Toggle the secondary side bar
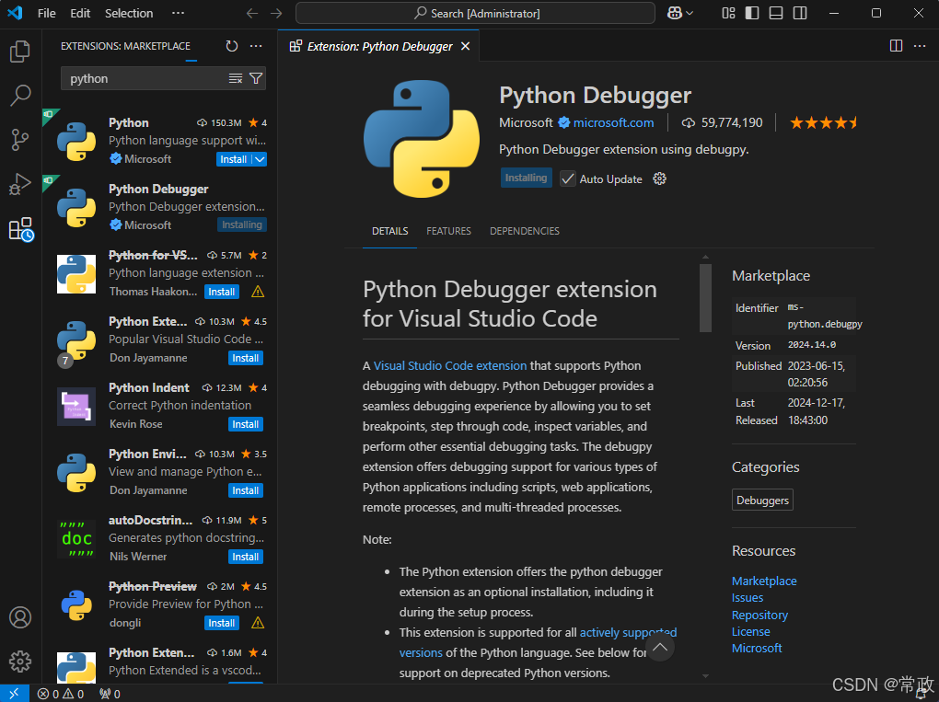The image size is (939, 702). 800,13
